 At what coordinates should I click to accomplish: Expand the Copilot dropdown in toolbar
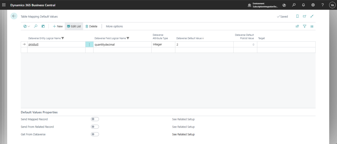[x=26, y=26]
